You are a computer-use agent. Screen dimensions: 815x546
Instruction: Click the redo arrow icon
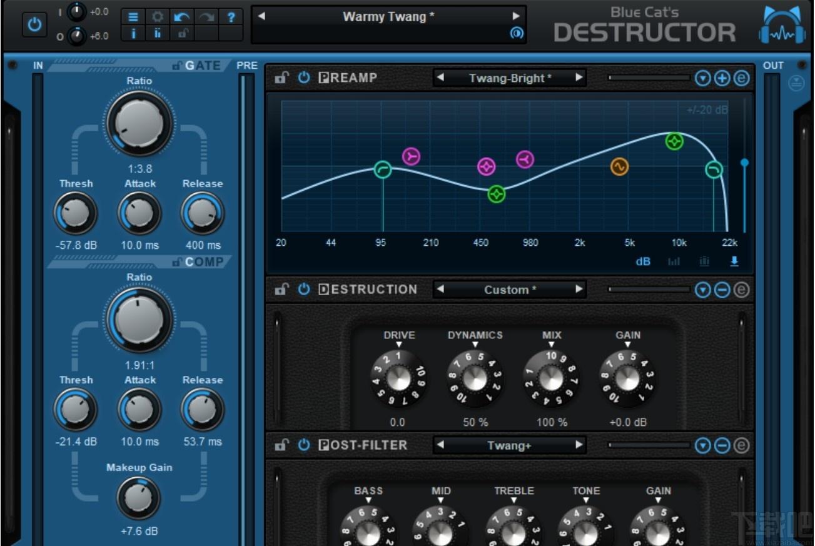pyautogui.click(x=206, y=17)
